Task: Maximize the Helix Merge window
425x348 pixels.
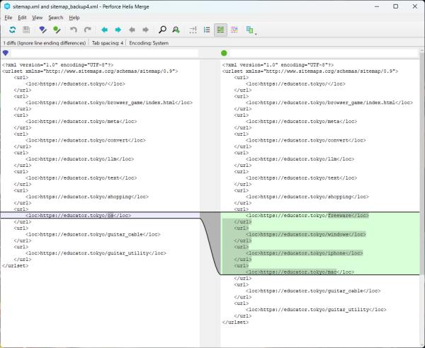Action: pyautogui.click(x=396, y=6)
